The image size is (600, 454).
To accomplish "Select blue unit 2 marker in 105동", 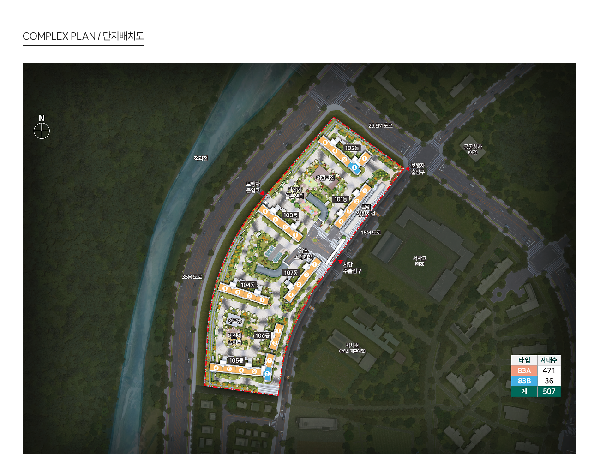I will pyautogui.click(x=267, y=373).
